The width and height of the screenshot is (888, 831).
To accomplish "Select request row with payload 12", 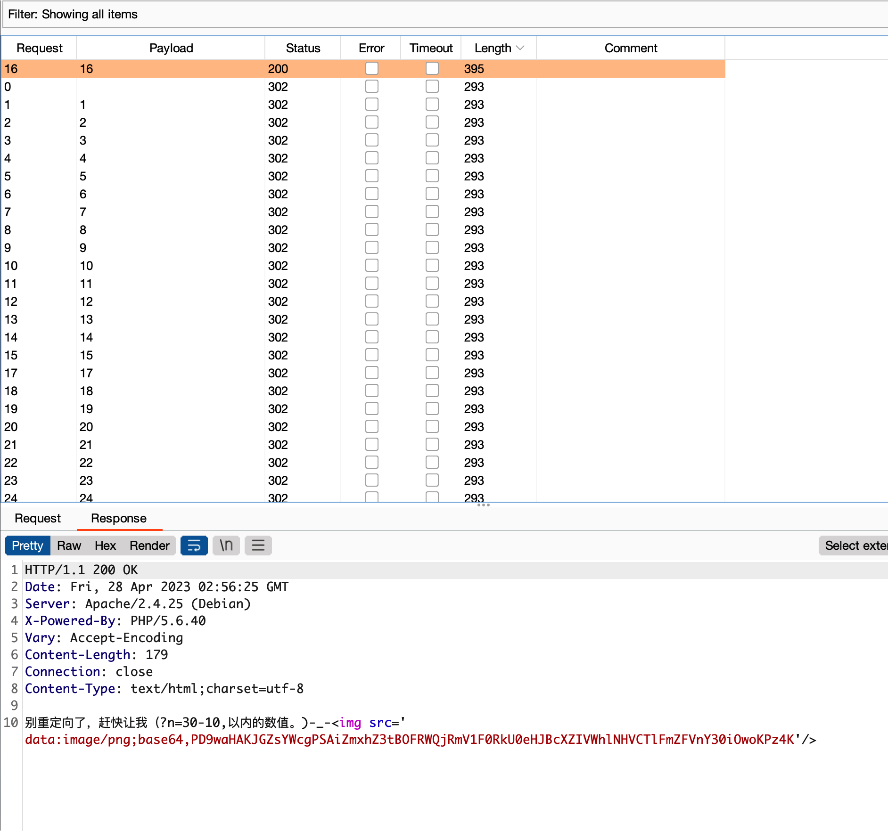I will pos(363,301).
